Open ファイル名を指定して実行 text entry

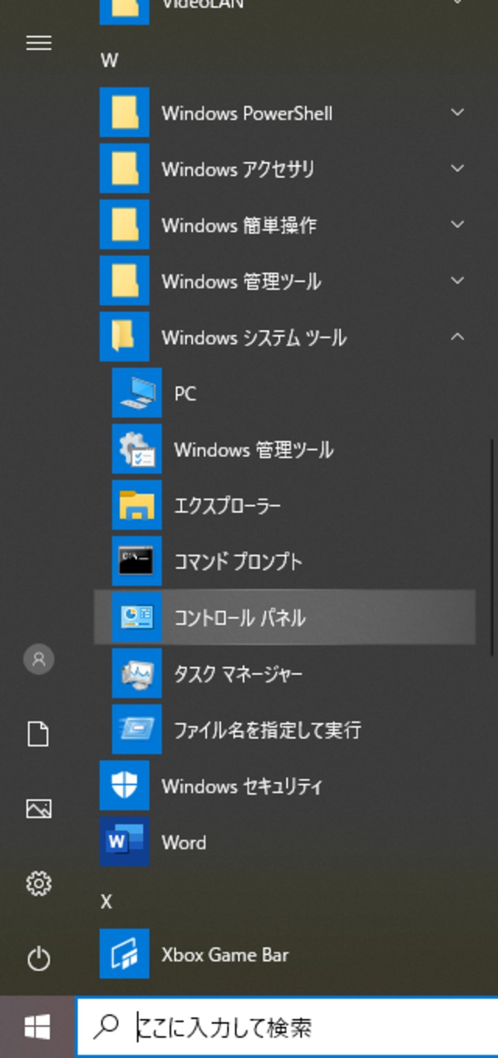click(268, 730)
